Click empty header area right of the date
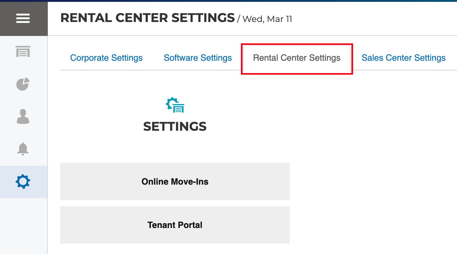The height and width of the screenshot is (254, 457). (373, 19)
